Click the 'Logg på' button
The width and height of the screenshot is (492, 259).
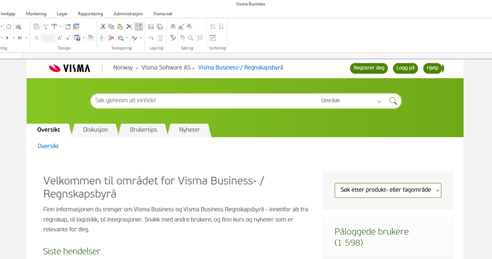405,68
